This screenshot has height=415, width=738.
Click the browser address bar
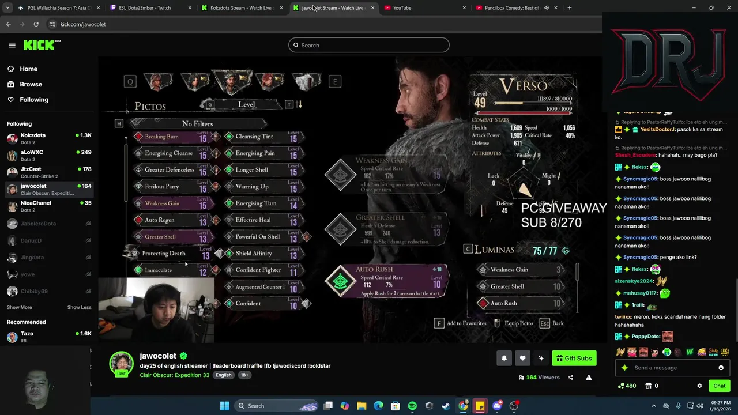(323, 24)
